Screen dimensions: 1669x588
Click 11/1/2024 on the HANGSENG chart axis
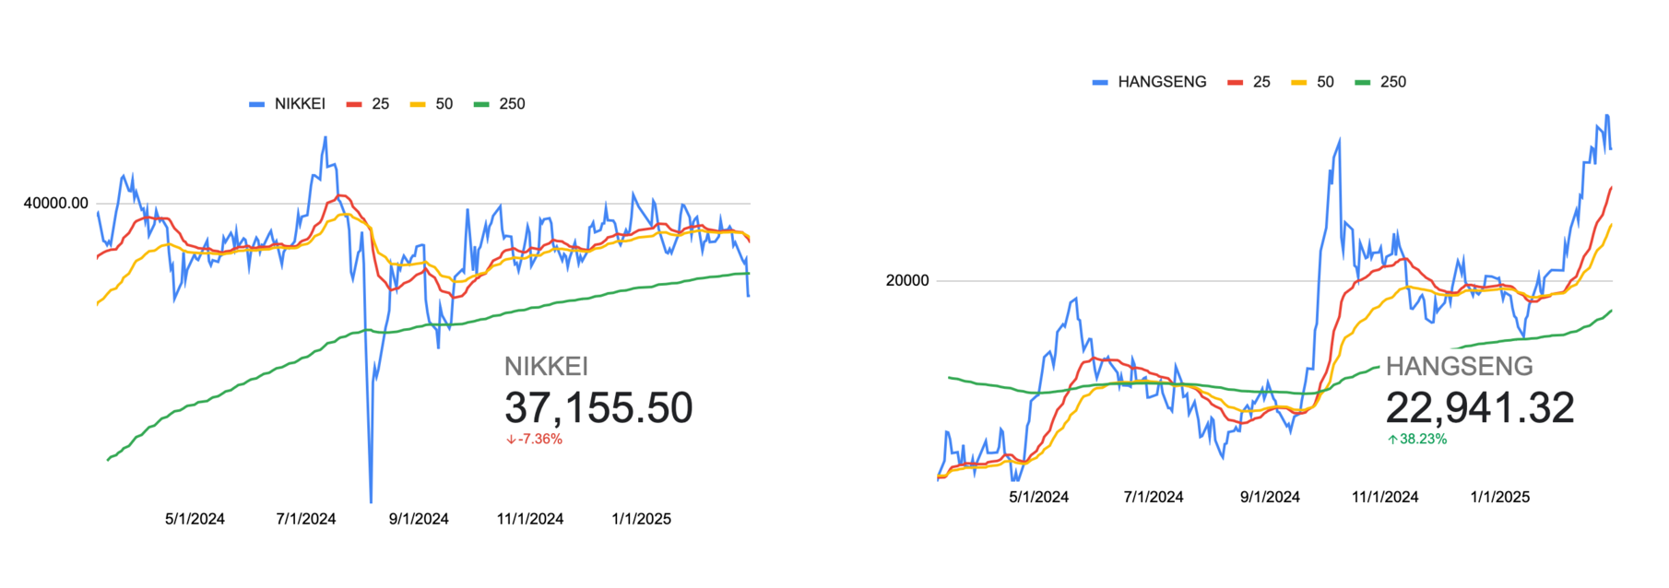[1385, 497]
